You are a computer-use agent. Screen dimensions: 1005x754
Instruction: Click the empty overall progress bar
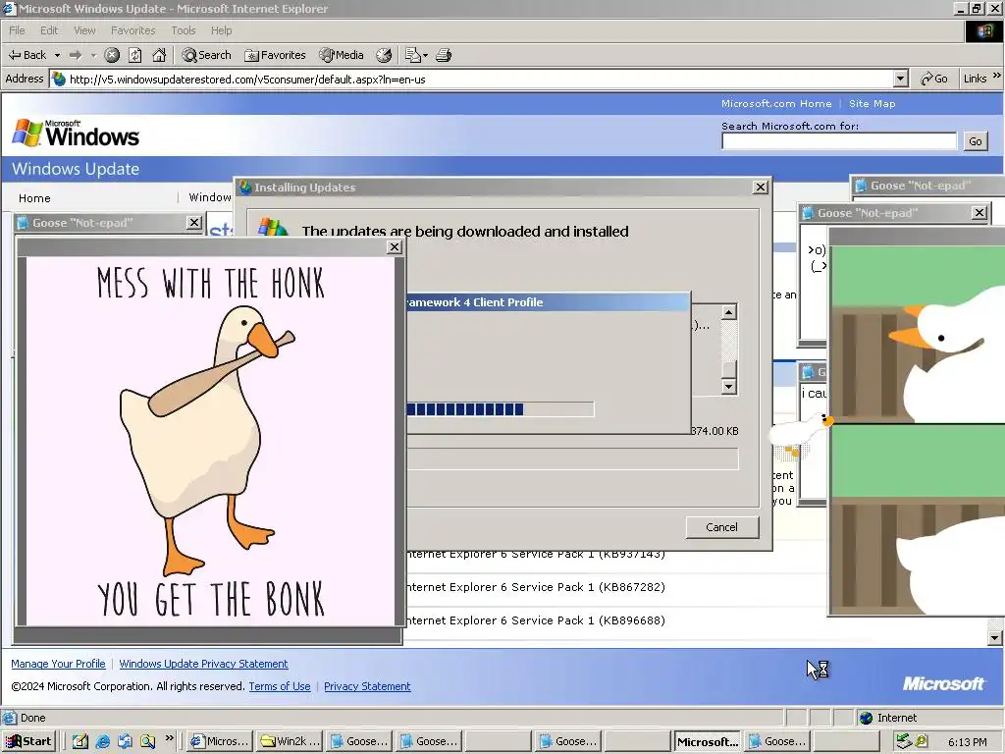tap(572, 459)
